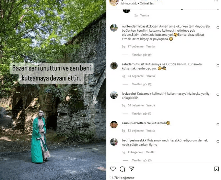
Task: Open the comment bubble icon
Action: [x=122, y=169]
